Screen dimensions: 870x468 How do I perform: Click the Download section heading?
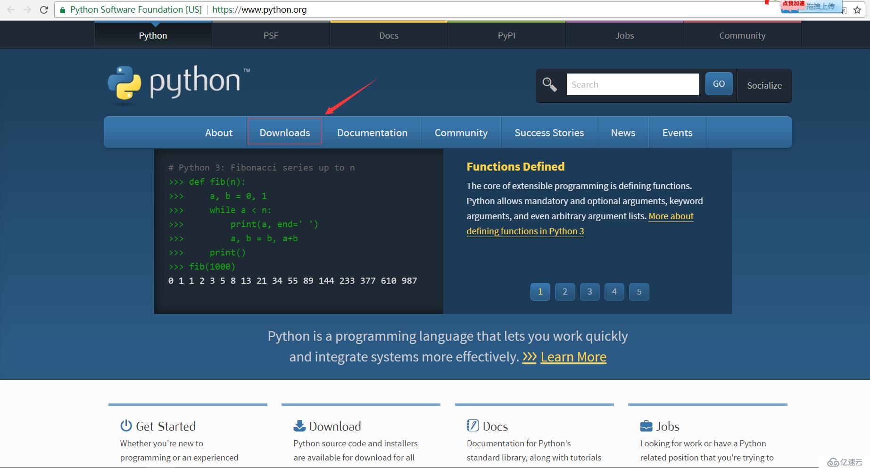335,426
